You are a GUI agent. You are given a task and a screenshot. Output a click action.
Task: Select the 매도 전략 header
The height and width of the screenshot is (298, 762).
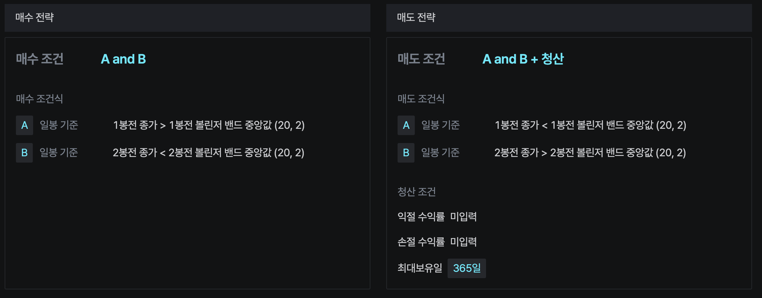pyautogui.click(x=416, y=18)
